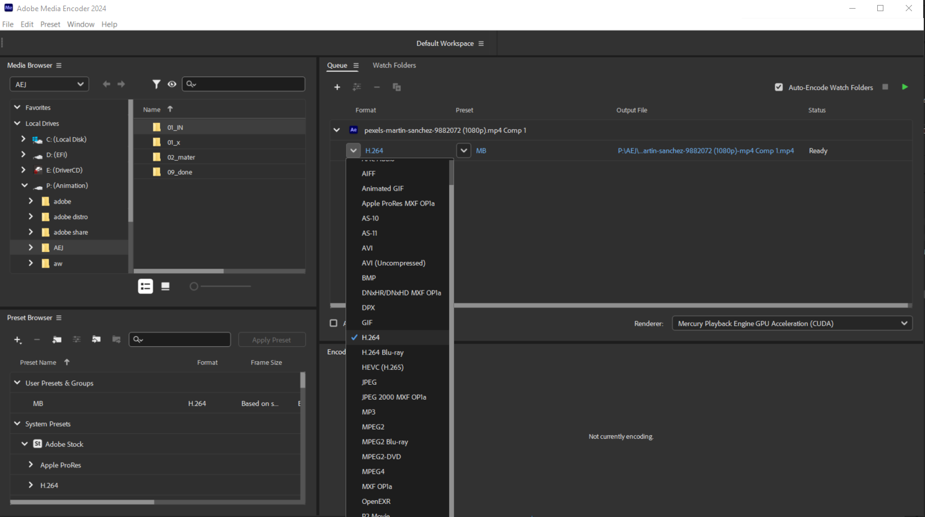Switch Media Browser to thumbnail view

click(166, 286)
